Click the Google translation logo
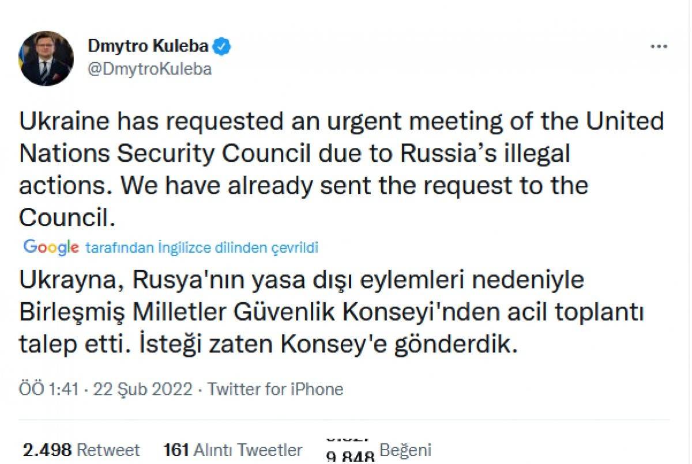 pos(51,248)
